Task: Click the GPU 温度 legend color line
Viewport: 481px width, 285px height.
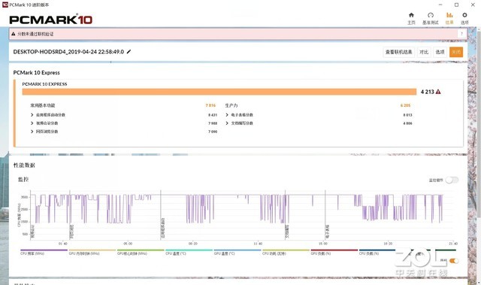Action: point(237,250)
